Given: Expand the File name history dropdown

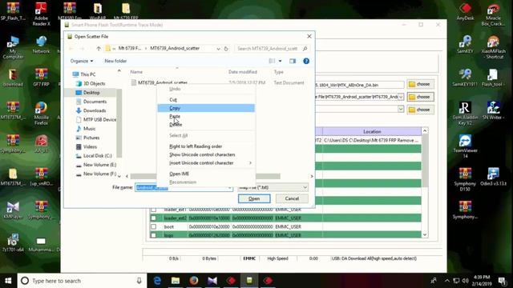Looking at the screenshot, I should point(230,188).
